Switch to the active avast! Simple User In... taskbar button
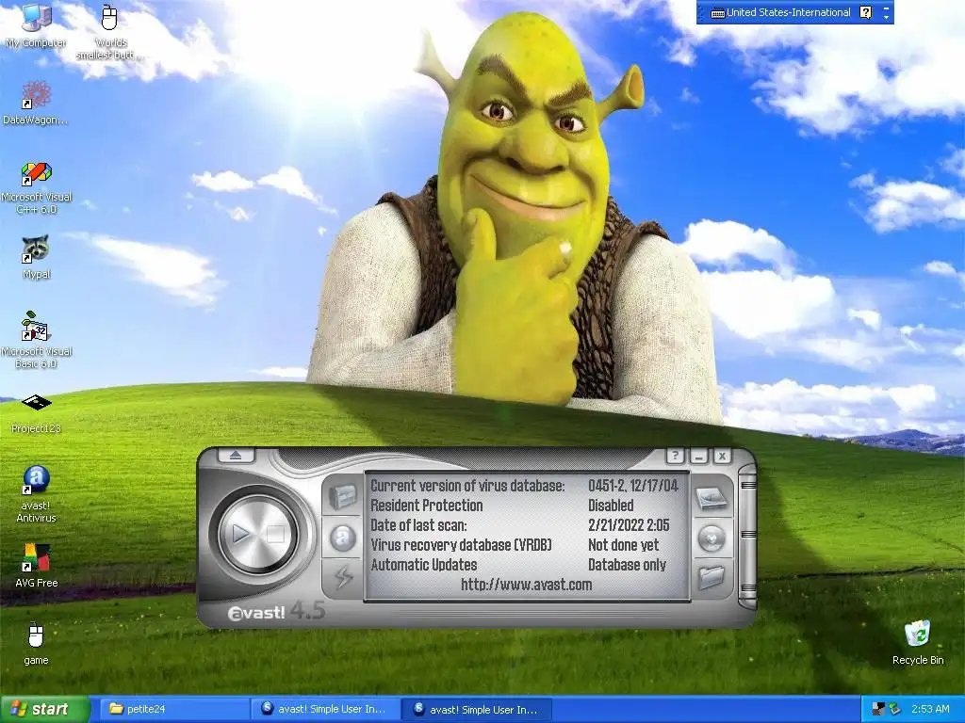The width and height of the screenshot is (965, 723). [x=476, y=709]
